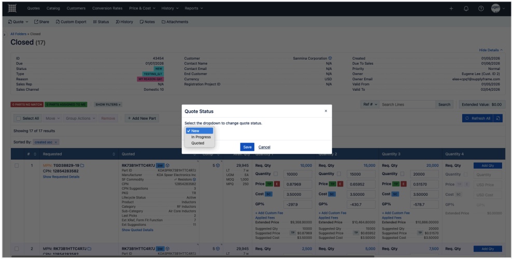Cancel the Quote Status dialog
Screen dimensions: 514x259
coord(264,147)
